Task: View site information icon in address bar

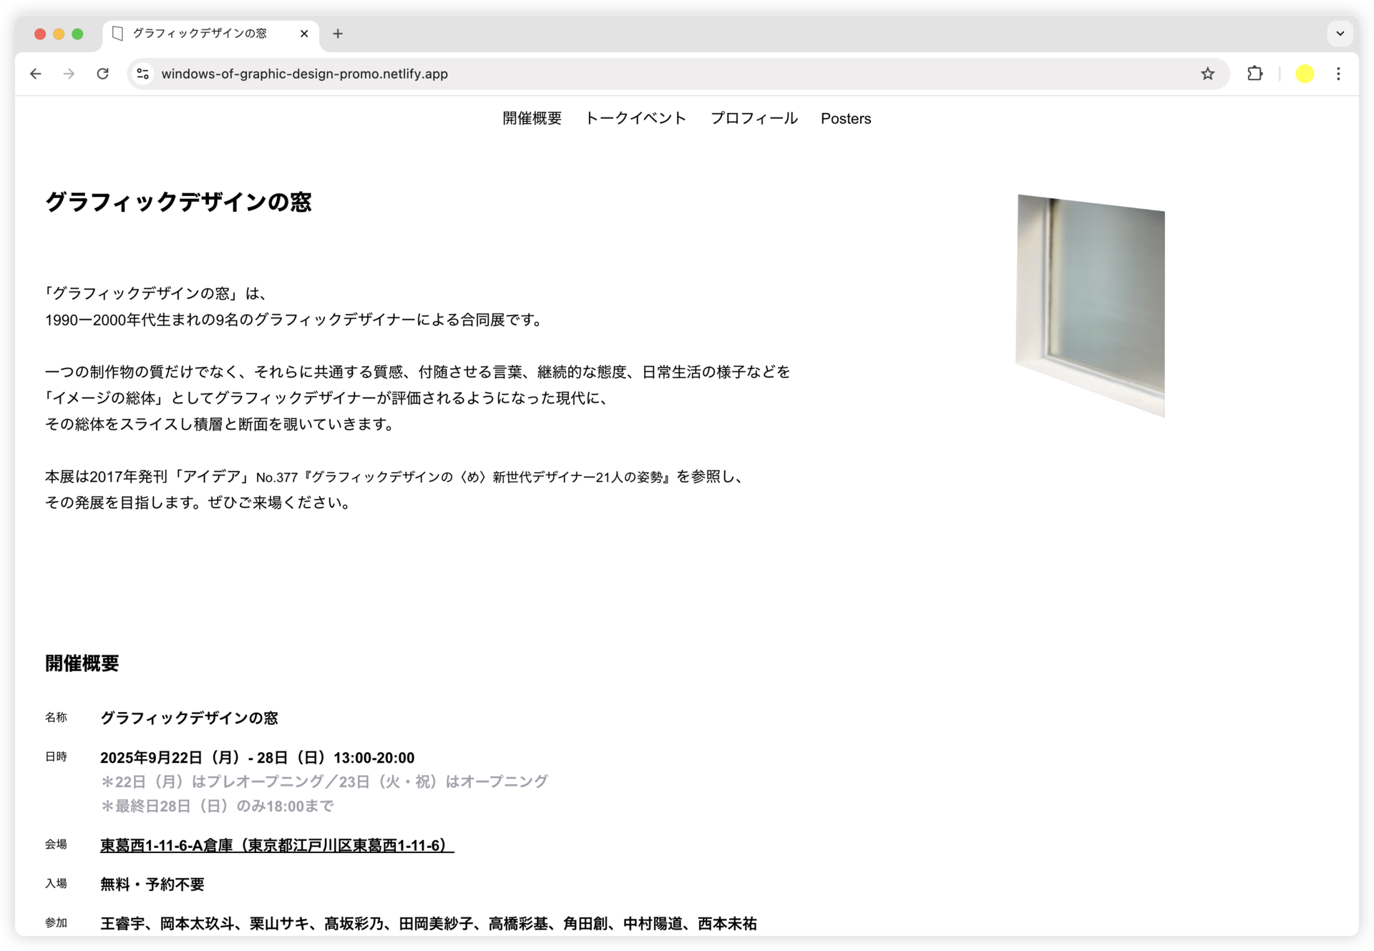Action: (x=143, y=74)
